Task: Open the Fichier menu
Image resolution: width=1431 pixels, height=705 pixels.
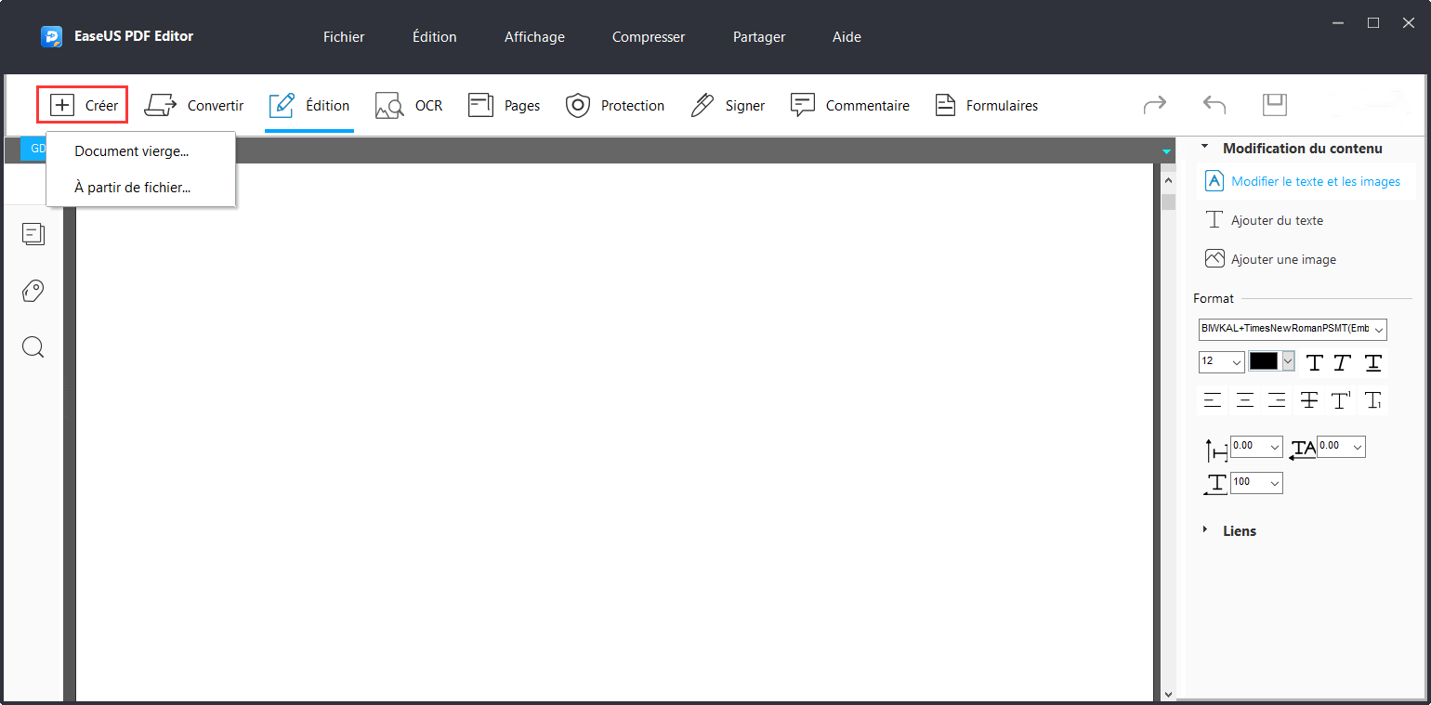Action: coord(344,37)
